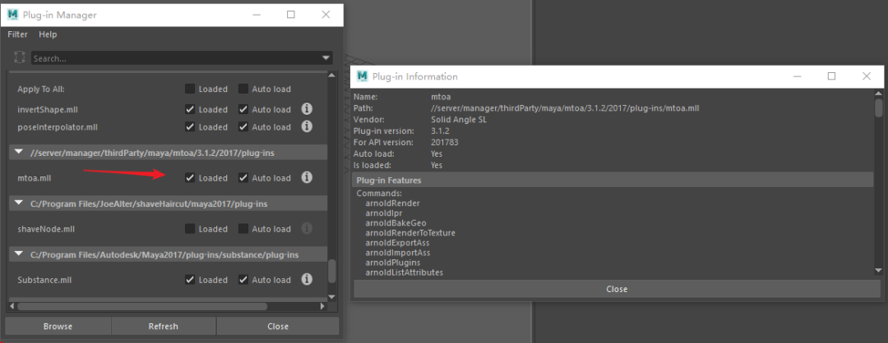The width and height of the screenshot is (888, 343).
Task: Toggle Auto load checkbox for mtoa.mll
Action: [243, 177]
